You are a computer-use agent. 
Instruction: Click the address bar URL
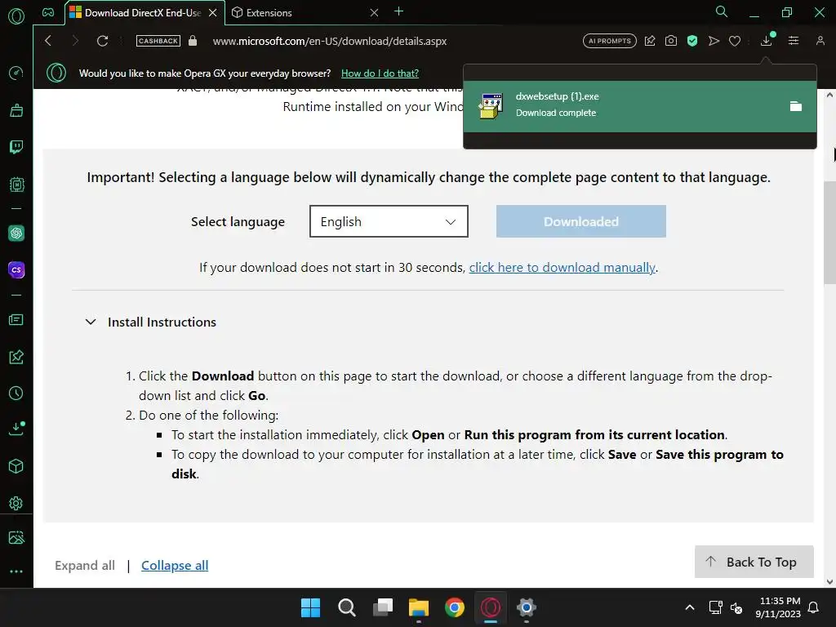click(330, 41)
